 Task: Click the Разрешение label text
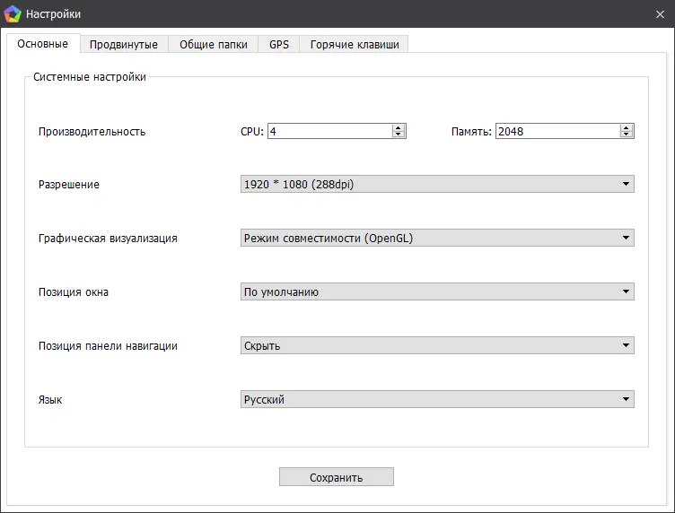pyautogui.click(x=69, y=185)
